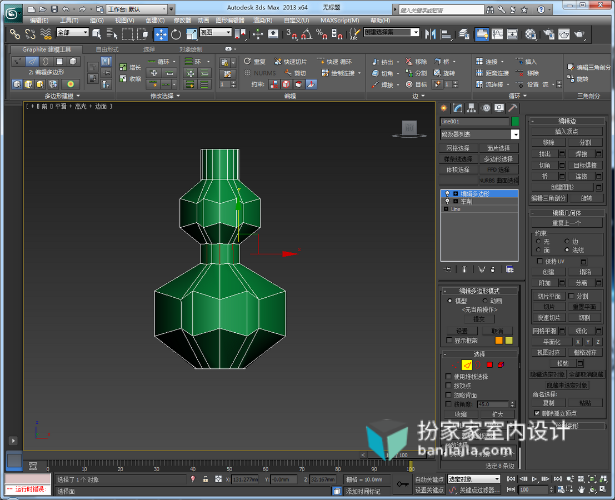This screenshot has height=500, width=615.
Task: Toggle the selection lock icon
Action: (x=205, y=479)
